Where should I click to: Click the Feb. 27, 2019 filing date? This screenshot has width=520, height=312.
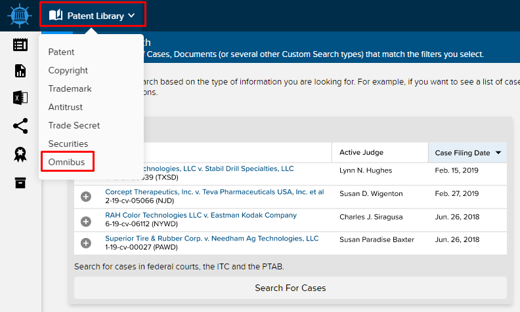coord(457,193)
